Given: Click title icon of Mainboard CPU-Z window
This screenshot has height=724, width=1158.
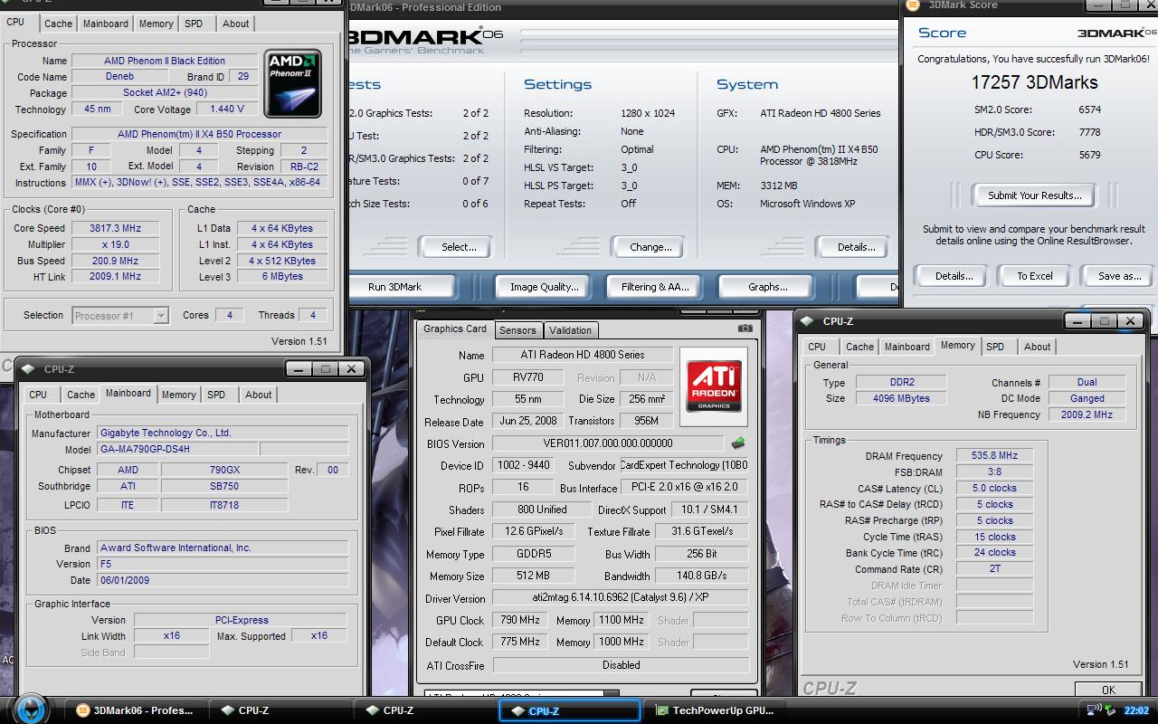Looking at the screenshot, I should [x=28, y=368].
